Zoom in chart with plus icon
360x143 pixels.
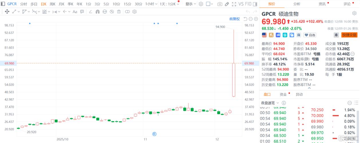[256, 19]
